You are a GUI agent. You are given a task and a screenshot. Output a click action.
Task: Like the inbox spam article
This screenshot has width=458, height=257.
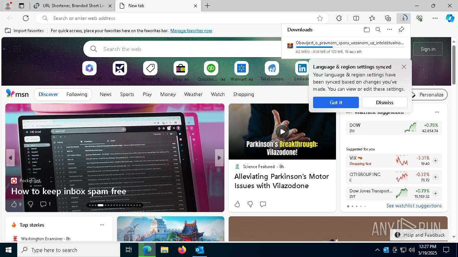[14, 204]
